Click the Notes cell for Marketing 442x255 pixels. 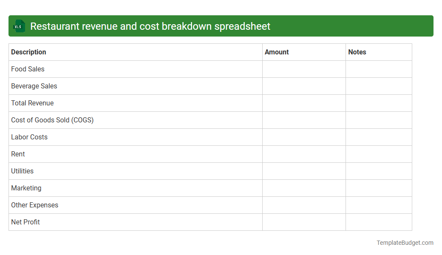point(378,188)
